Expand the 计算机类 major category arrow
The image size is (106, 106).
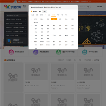tap(26, 19)
